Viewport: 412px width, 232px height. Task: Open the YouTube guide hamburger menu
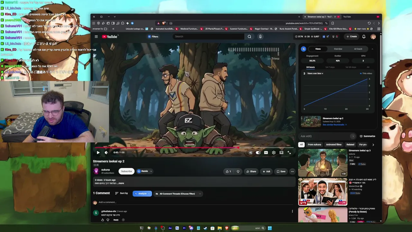(x=96, y=37)
